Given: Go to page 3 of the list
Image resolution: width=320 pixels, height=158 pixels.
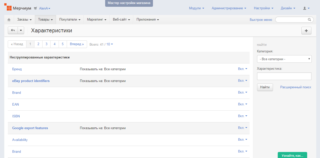Looking at the screenshot, I should [x=46, y=44].
